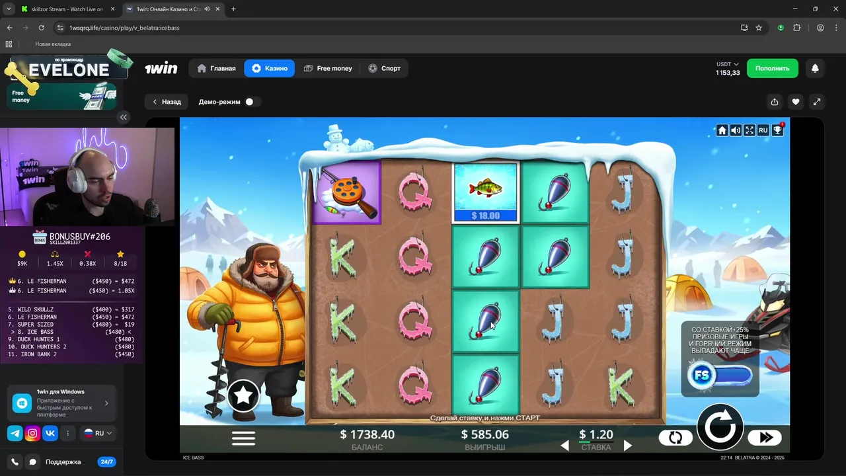The width and height of the screenshot is (846, 476).
Task: Select the Казино menu item
Action: pos(270,68)
